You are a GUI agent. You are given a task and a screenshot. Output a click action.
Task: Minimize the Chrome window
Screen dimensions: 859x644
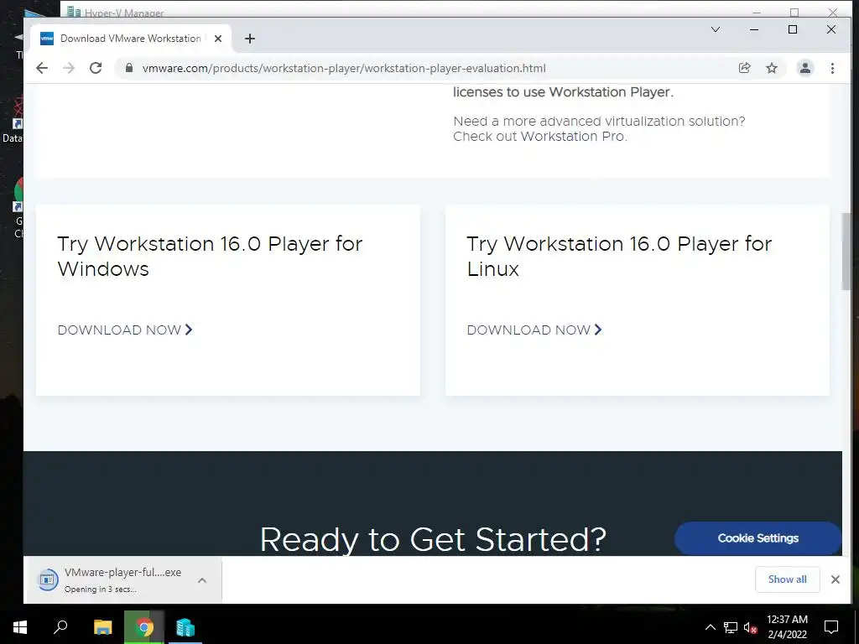(754, 29)
